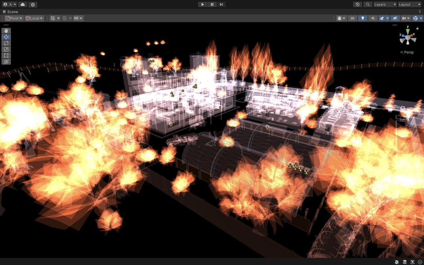Click the Play button

pyautogui.click(x=203, y=5)
